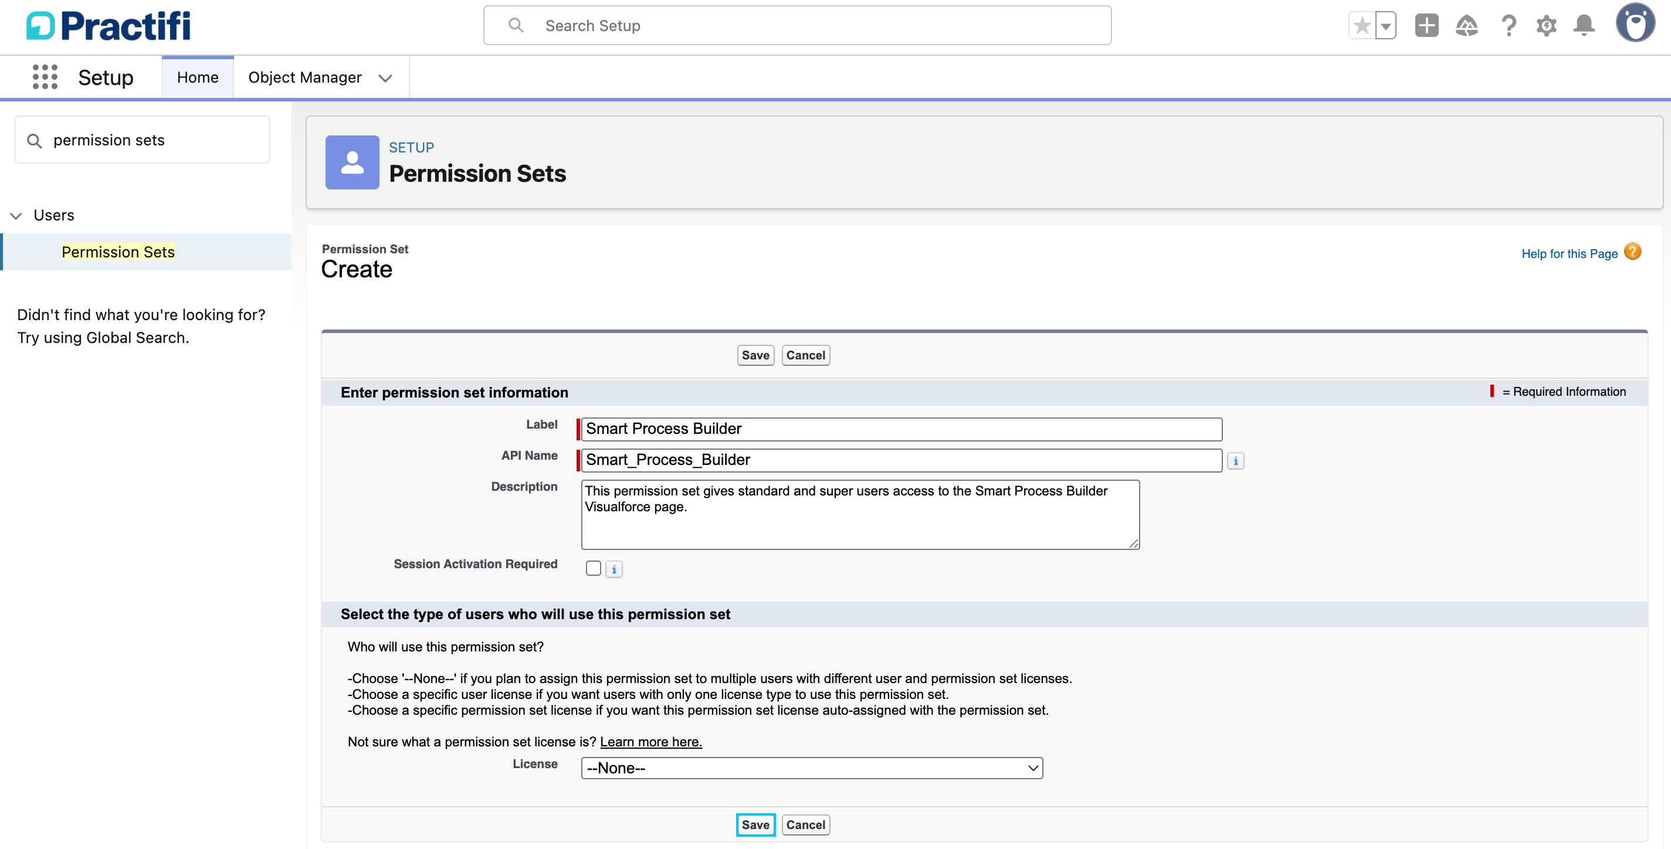1671x849 pixels.
Task: Click the Quick Find magnifier icon
Action: [x=35, y=141]
